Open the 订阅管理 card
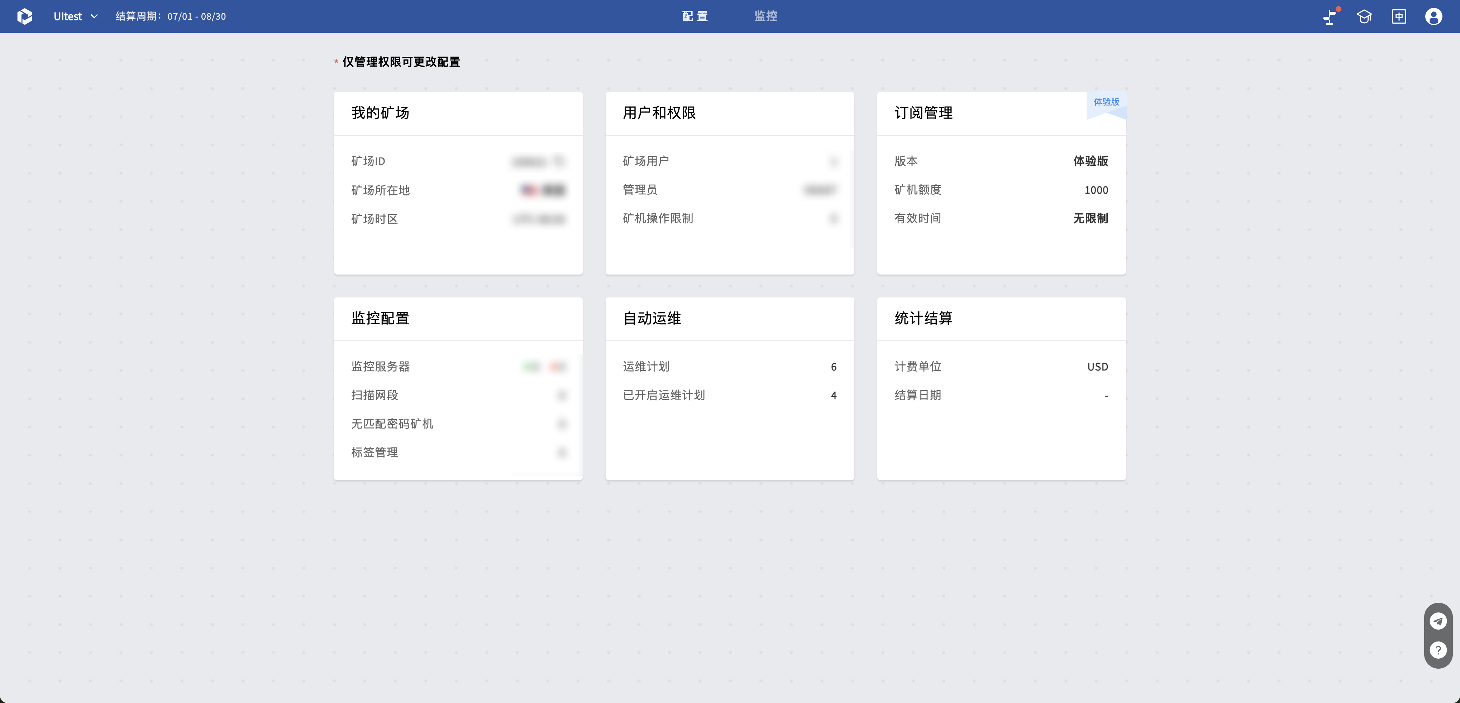The height and width of the screenshot is (703, 1460). coord(1001,183)
